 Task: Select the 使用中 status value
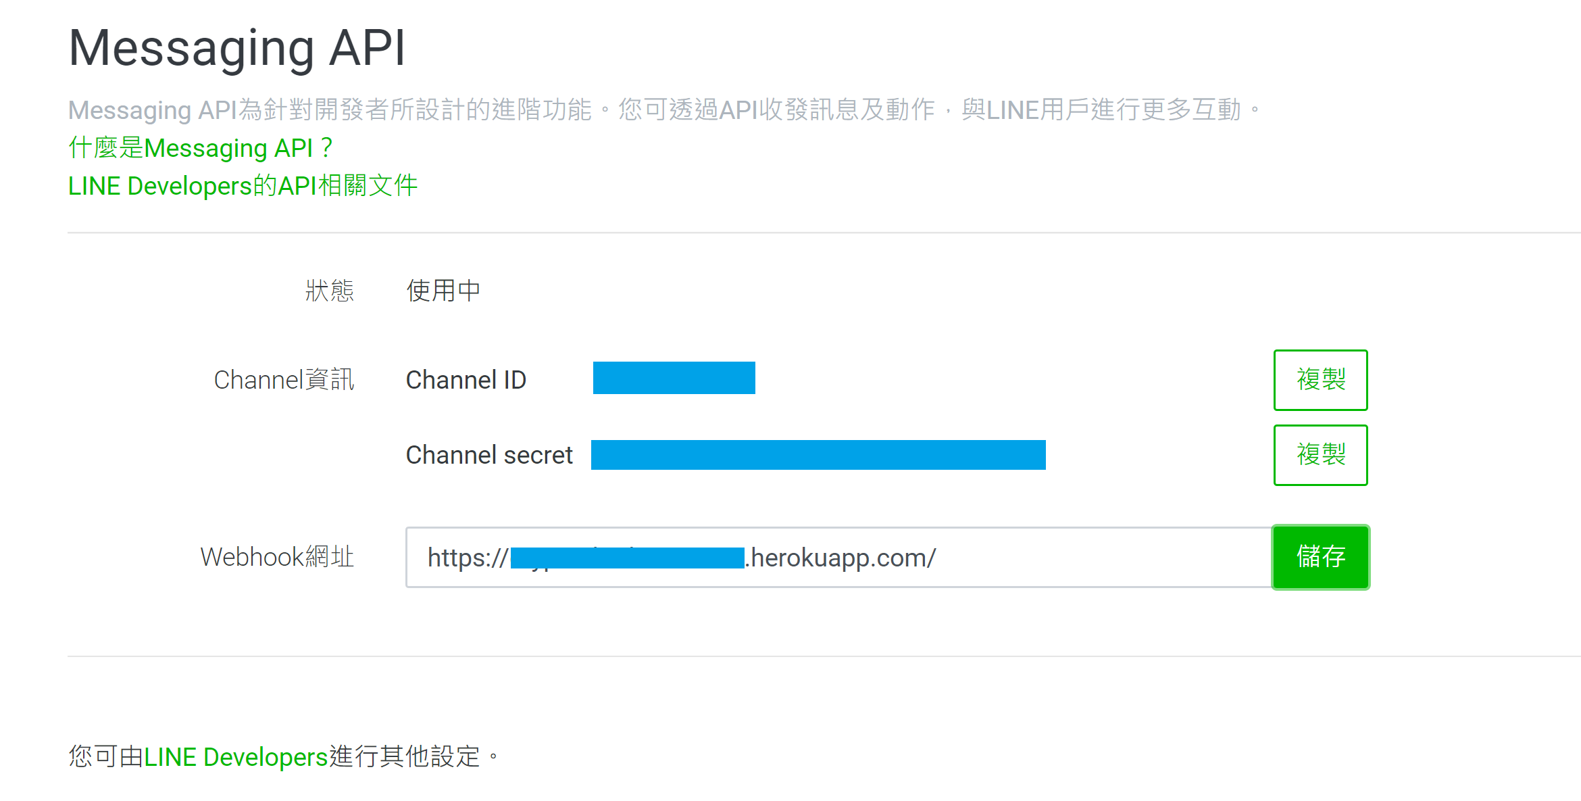pyautogui.click(x=443, y=291)
